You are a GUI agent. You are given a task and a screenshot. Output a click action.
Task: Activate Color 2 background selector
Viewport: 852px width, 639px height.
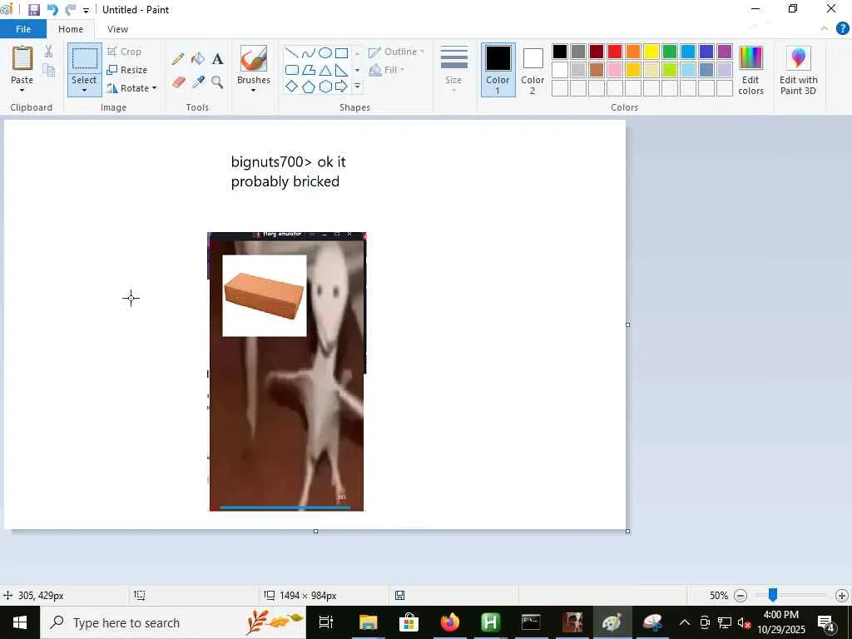point(532,71)
